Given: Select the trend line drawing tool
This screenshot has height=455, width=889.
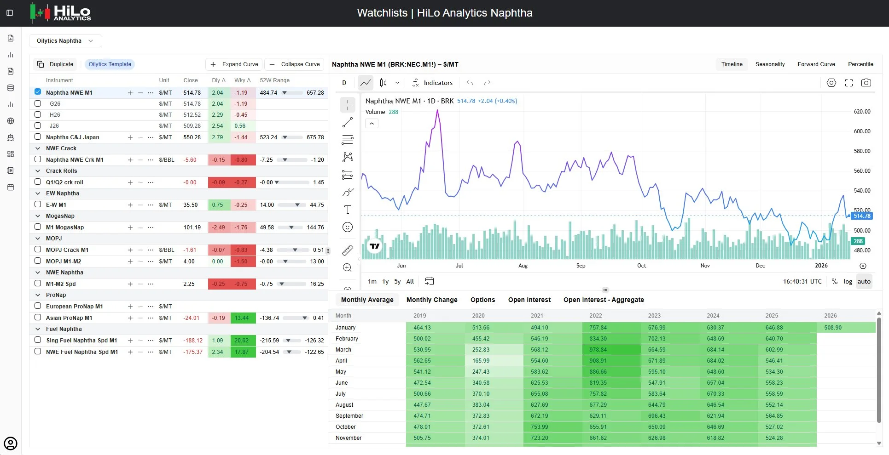Looking at the screenshot, I should (348, 122).
